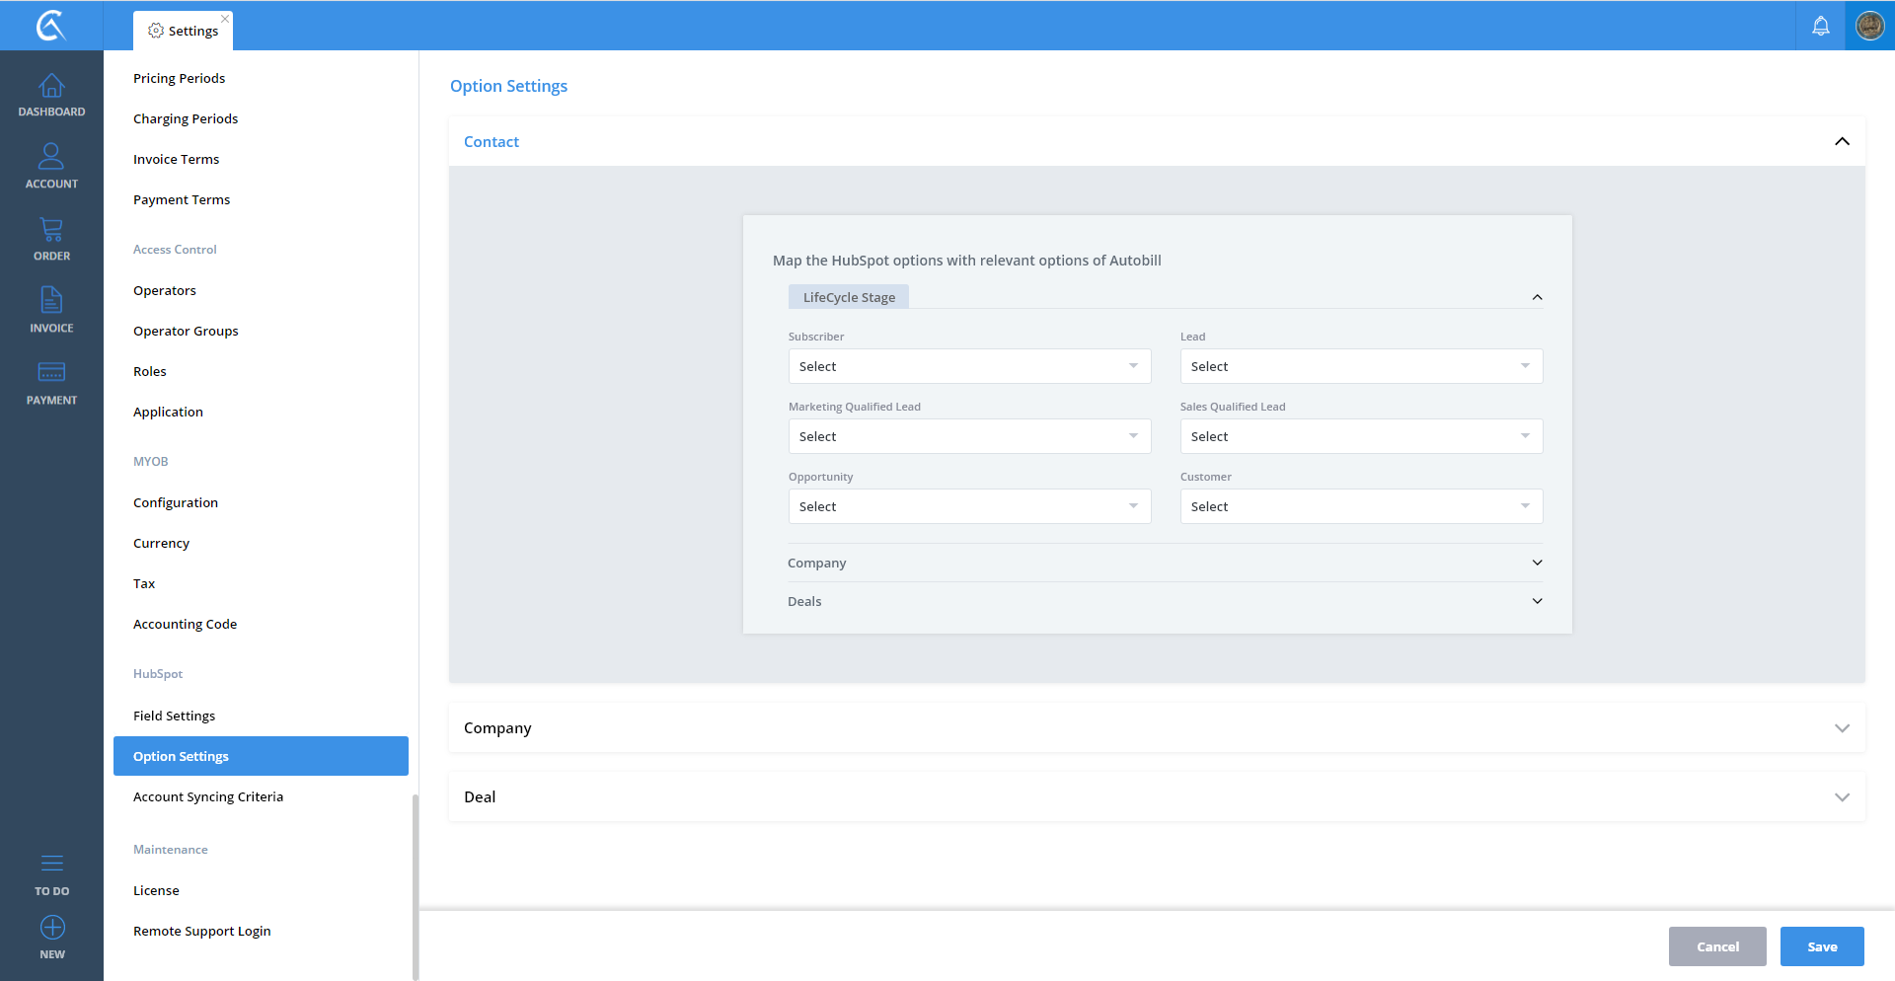Open the user profile avatar
Viewport: 1895px width, 981px height.
[x=1869, y=26]
